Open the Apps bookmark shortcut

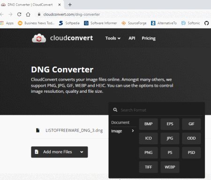coord(7,23)
